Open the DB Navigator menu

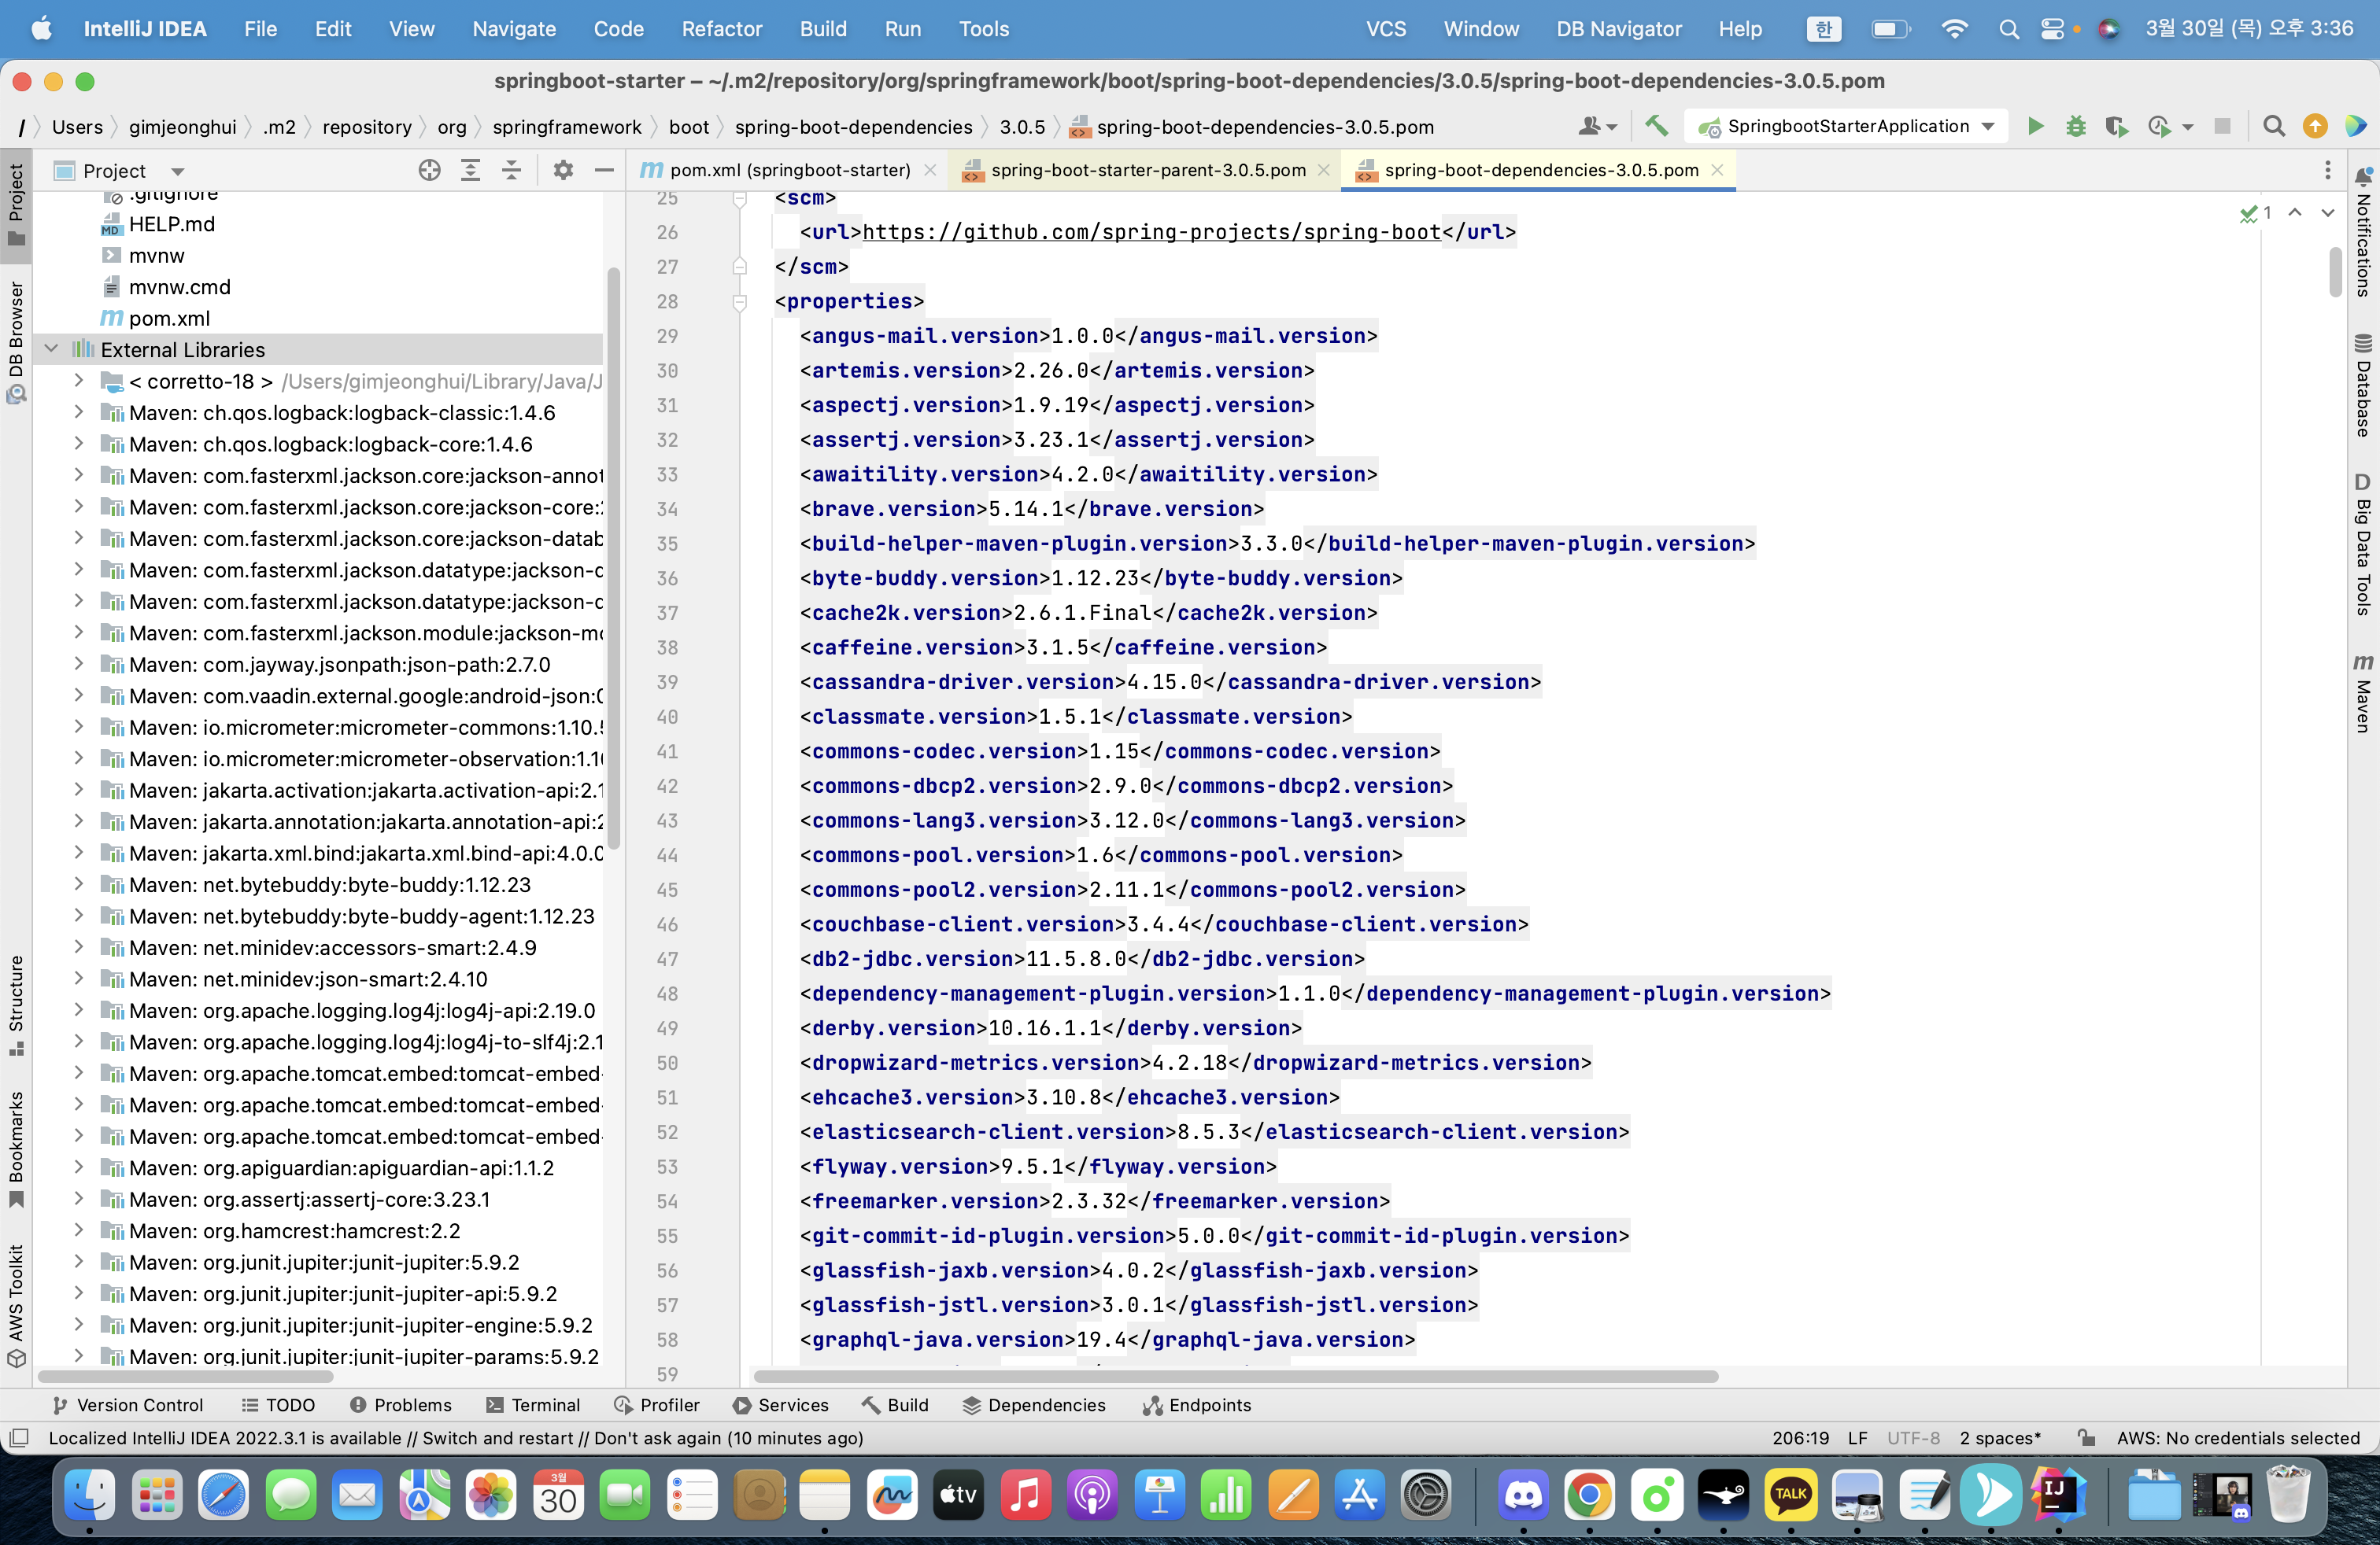click(1618, 29)
